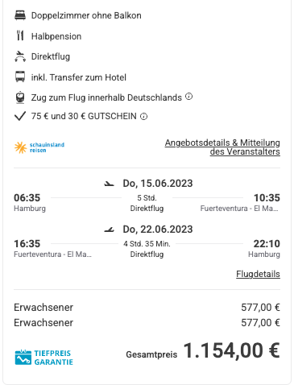The image size is (294, 385).
Task: Click the first Erwachsener price row
Action: pos(147,308)
